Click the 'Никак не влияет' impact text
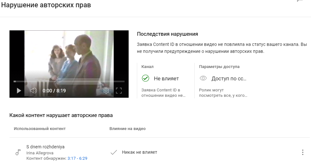 [x=139, y=152]
